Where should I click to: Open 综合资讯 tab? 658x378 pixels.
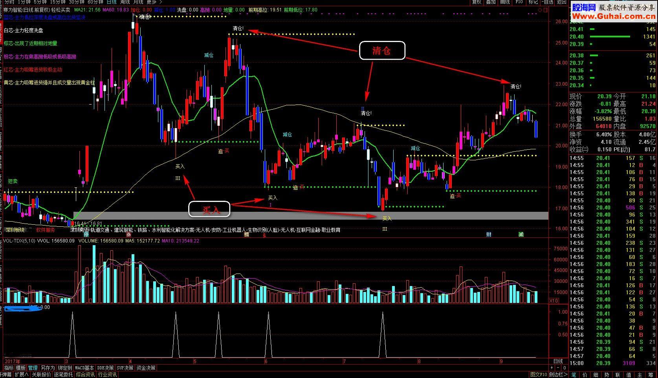coord(85,375)
